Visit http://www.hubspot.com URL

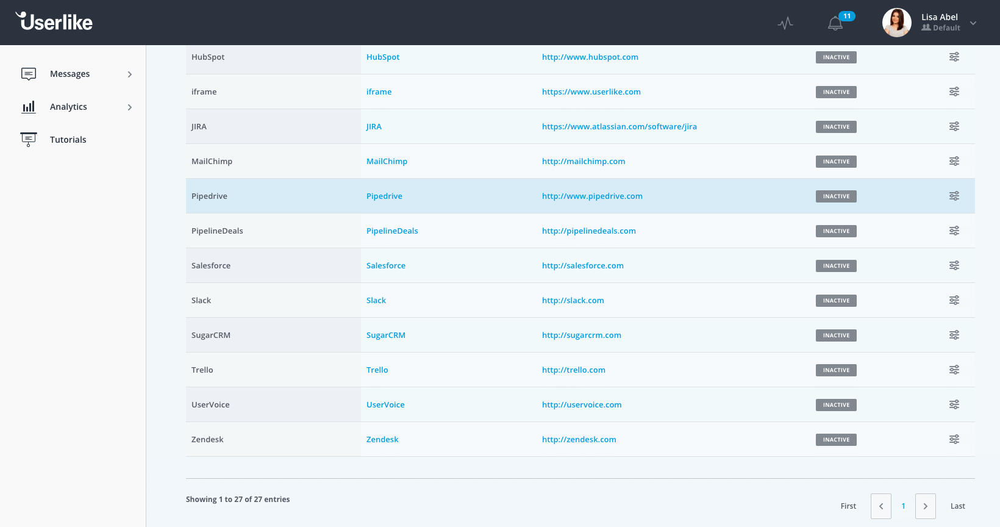point(590,57)
